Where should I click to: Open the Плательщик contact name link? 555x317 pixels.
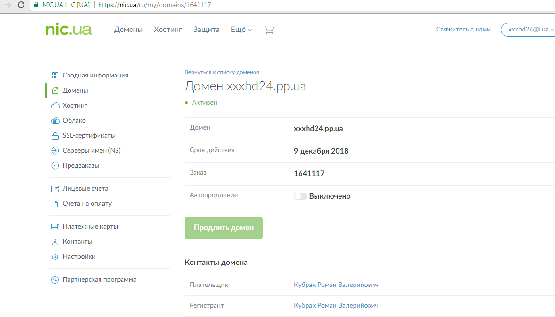coord(336,285)
